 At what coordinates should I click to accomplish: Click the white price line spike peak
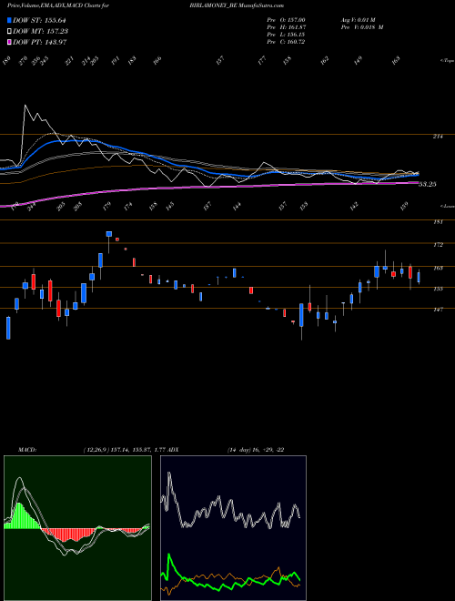click(25, 106)
